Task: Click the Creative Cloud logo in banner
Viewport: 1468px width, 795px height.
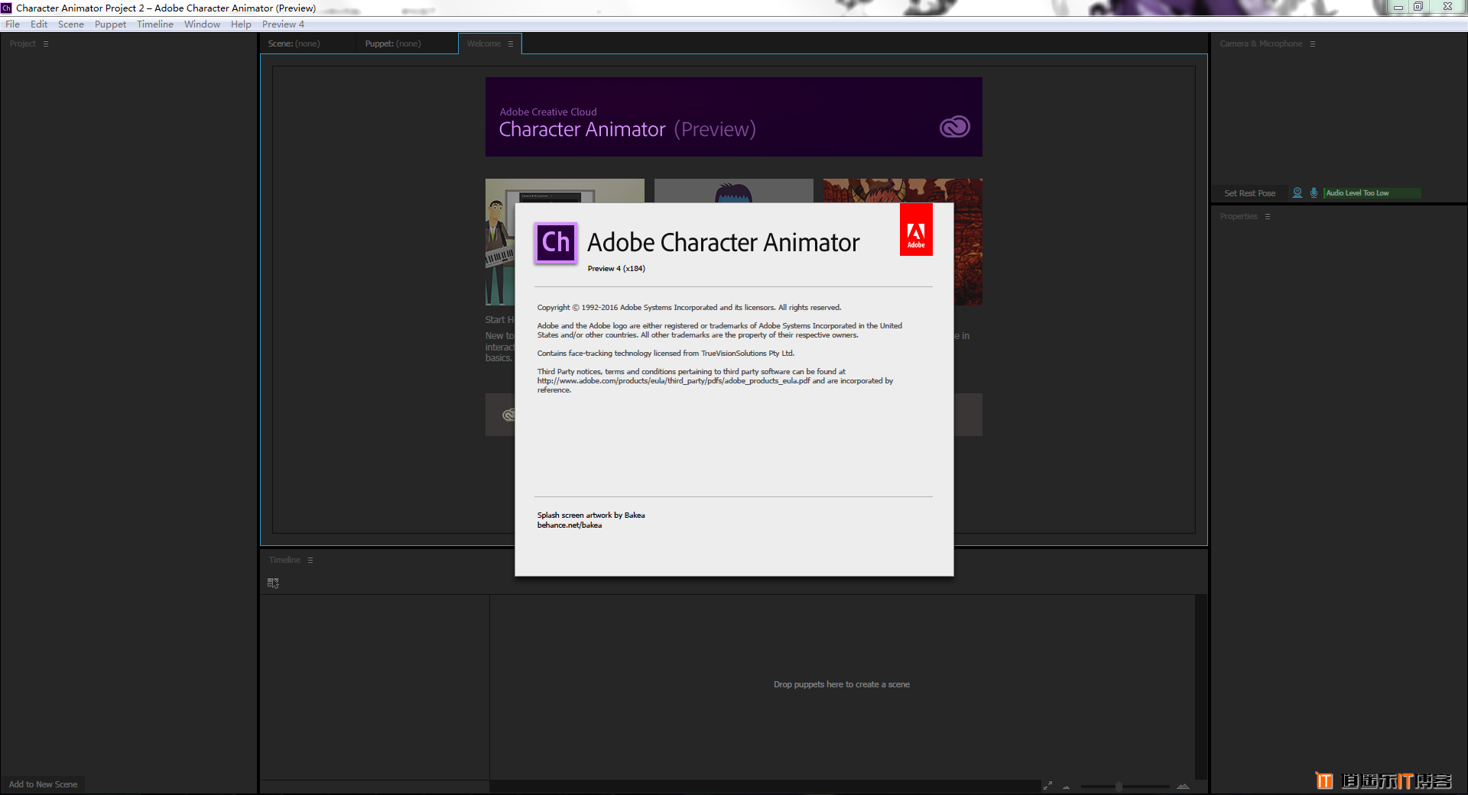Action: [954, 127]
